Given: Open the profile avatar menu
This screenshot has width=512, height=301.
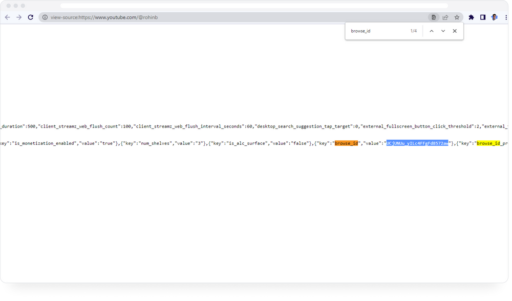Looking at the screenshot, I should (494, 17).
